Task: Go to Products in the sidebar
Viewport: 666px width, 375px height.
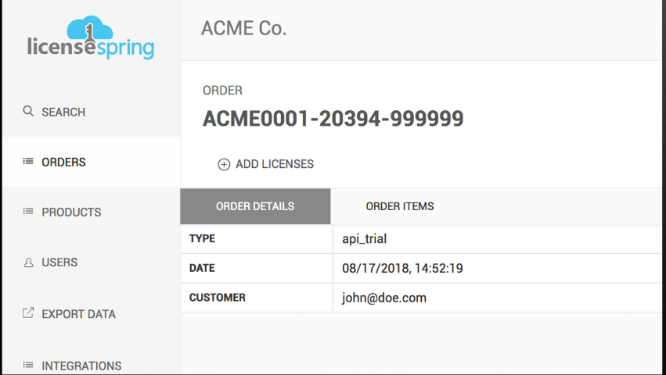Action: coord(71,212)
